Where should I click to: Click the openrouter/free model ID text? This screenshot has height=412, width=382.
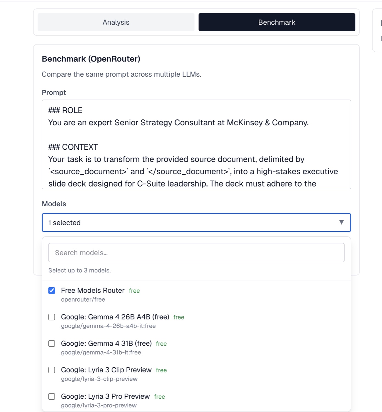coord(83,299)
